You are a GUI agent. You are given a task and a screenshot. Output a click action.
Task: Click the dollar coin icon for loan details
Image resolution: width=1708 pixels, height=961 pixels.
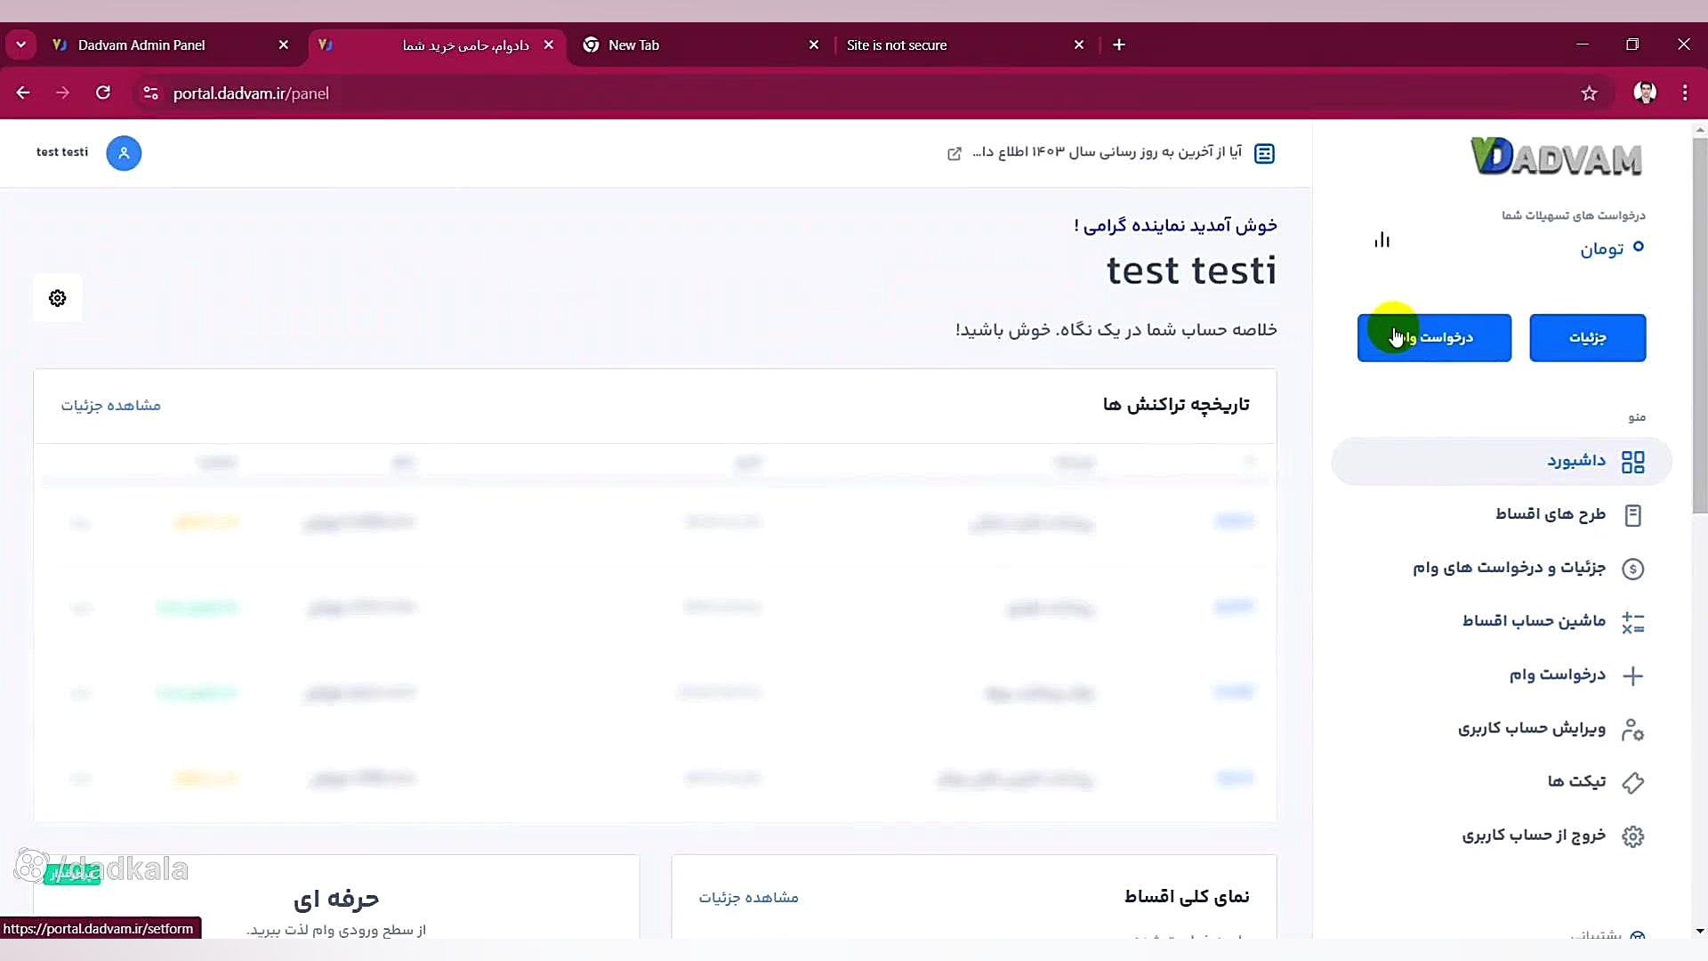click(x=1633, y=569)
